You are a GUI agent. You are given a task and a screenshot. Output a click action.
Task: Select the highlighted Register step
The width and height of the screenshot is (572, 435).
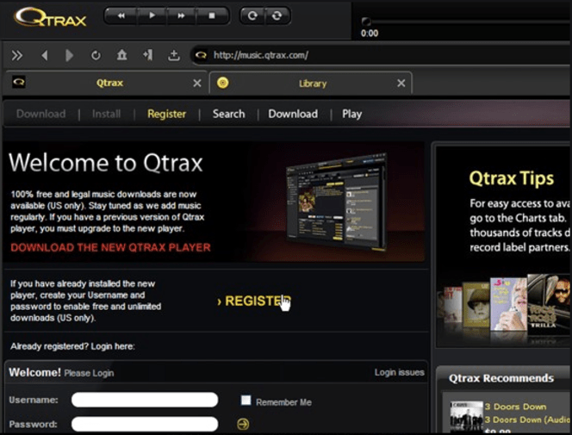(167, 114)
